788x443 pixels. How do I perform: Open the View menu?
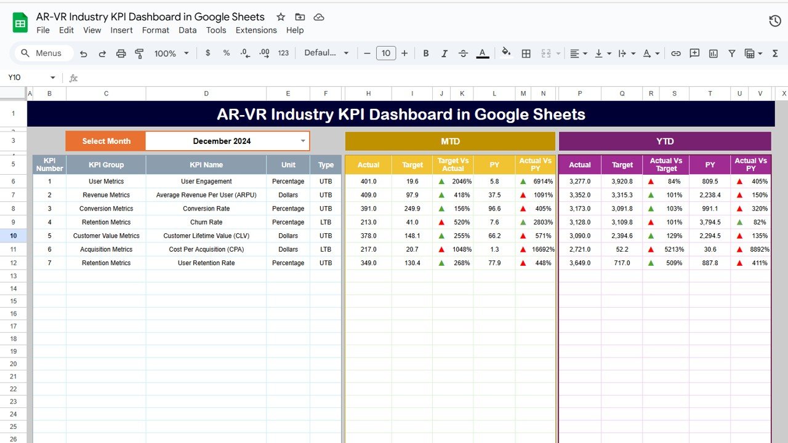[x=92, y=30]
